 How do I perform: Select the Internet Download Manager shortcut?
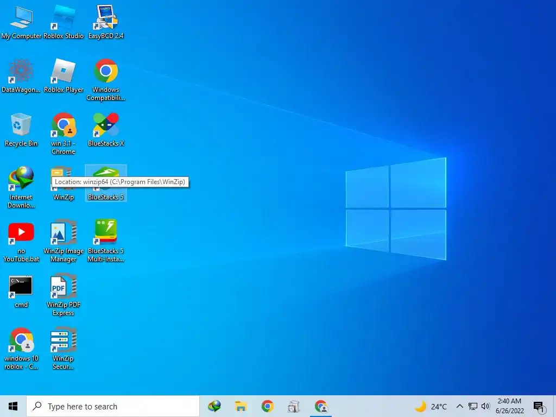click(21, 187)
